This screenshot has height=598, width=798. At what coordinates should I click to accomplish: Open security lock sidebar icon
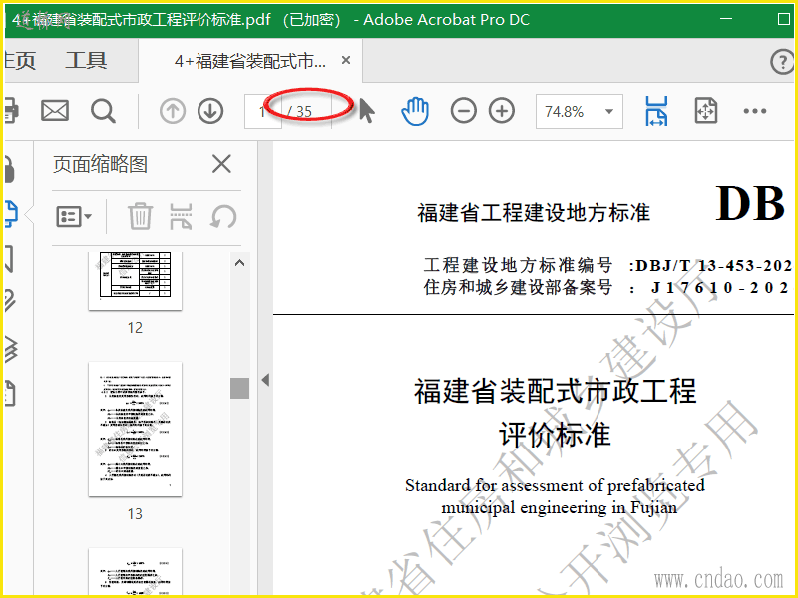point(10,169)
